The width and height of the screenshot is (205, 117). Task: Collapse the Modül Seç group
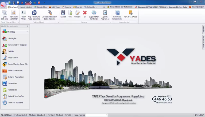(27, 32)
